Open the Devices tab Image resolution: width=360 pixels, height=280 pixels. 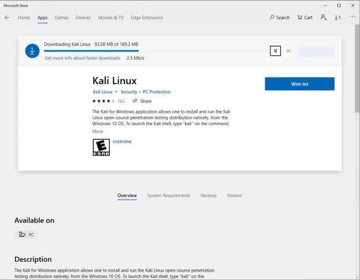(83, 18)
